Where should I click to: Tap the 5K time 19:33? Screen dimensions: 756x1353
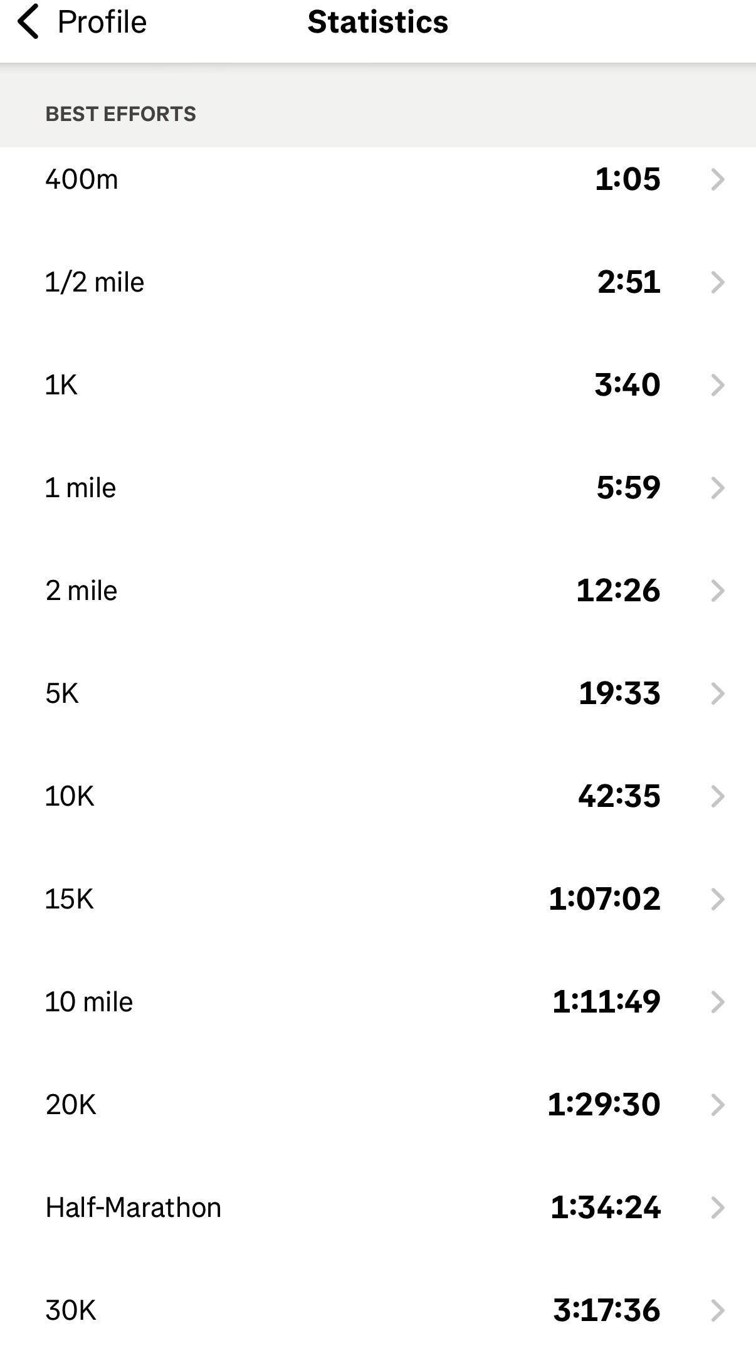(619, 693)
